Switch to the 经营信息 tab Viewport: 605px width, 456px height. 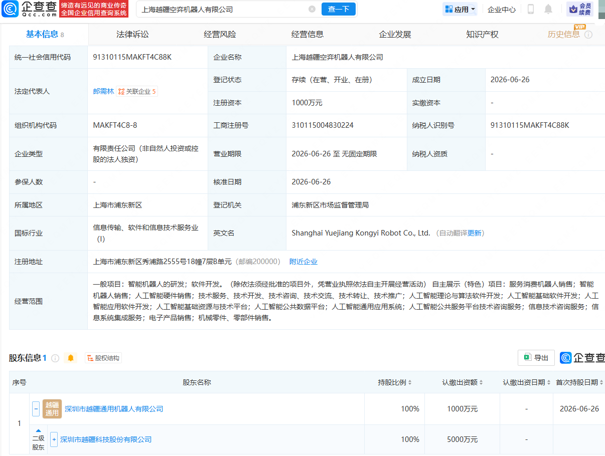click(x=308, y=34)
